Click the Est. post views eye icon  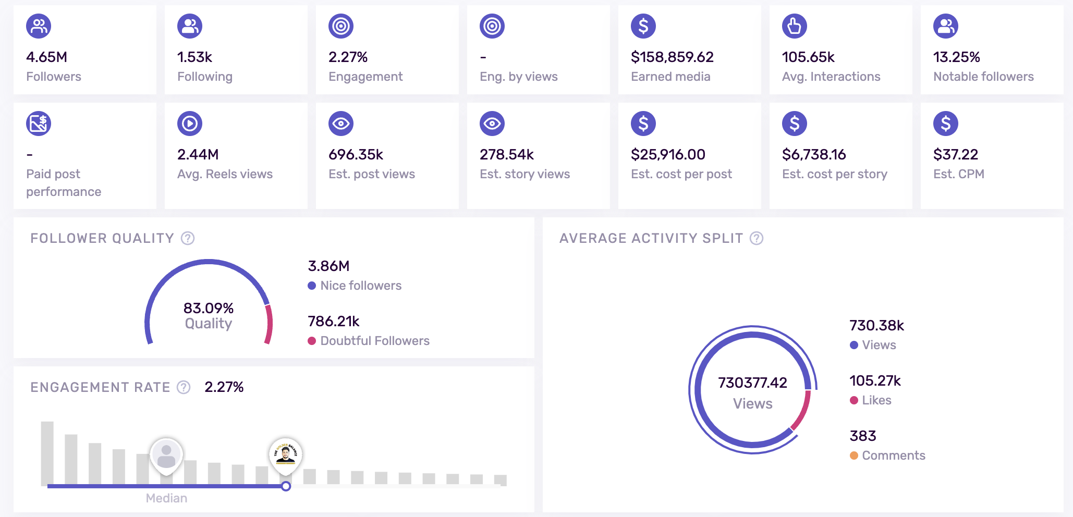click(341, 124)
